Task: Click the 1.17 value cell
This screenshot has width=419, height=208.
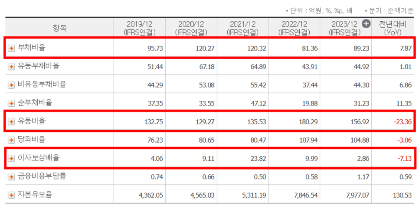Action: coord(363,177)
